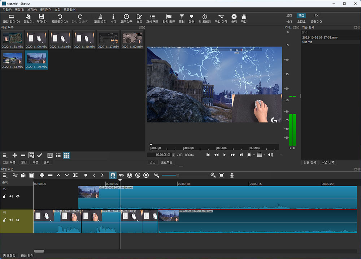Select playlist thumbnail 2022-1...53.mkv
This screenshot has height=259, width=361.
point(12,40)
